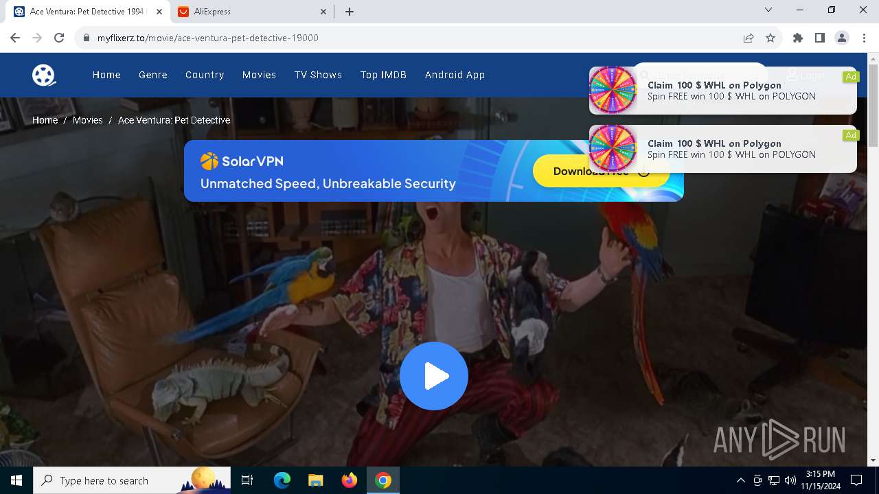Open the Android App link
Image resolution: width=879 pixels, height=494 pixels.
click(455, 75)
